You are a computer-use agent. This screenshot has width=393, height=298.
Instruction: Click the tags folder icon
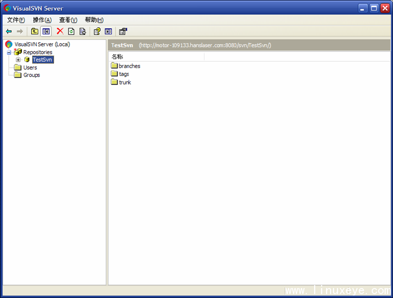coord(114,74)
